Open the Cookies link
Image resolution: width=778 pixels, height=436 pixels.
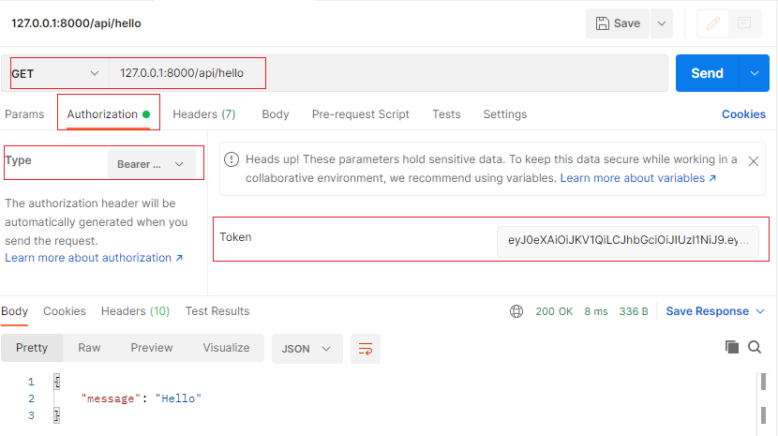click(x=743, y=114)
